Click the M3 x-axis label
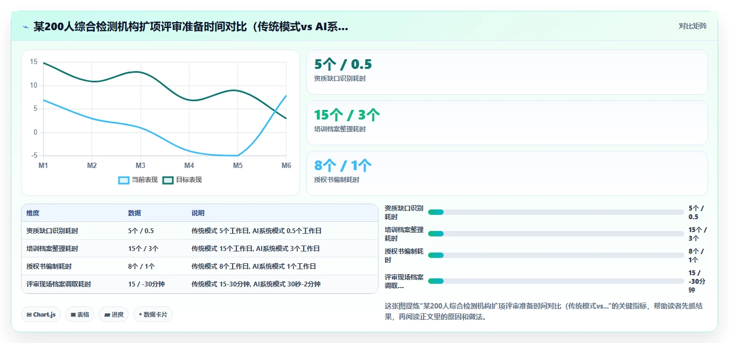 (x=141, y=165)
